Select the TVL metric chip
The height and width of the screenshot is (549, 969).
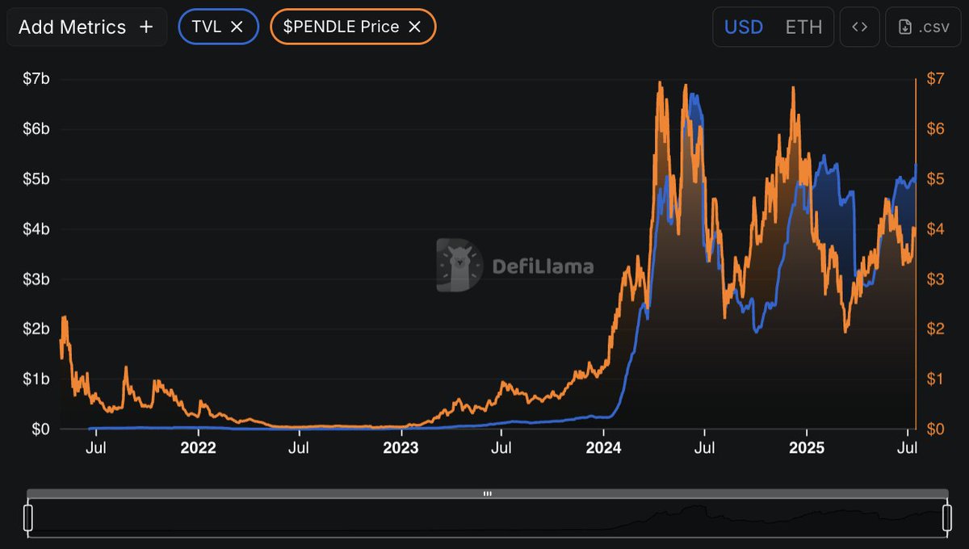218,27
